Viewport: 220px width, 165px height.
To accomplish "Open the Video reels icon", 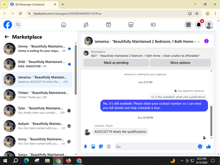I will coord(108,25).
